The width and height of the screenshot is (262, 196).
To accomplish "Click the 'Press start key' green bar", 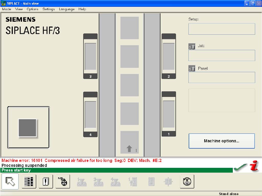I will point(117,170).
